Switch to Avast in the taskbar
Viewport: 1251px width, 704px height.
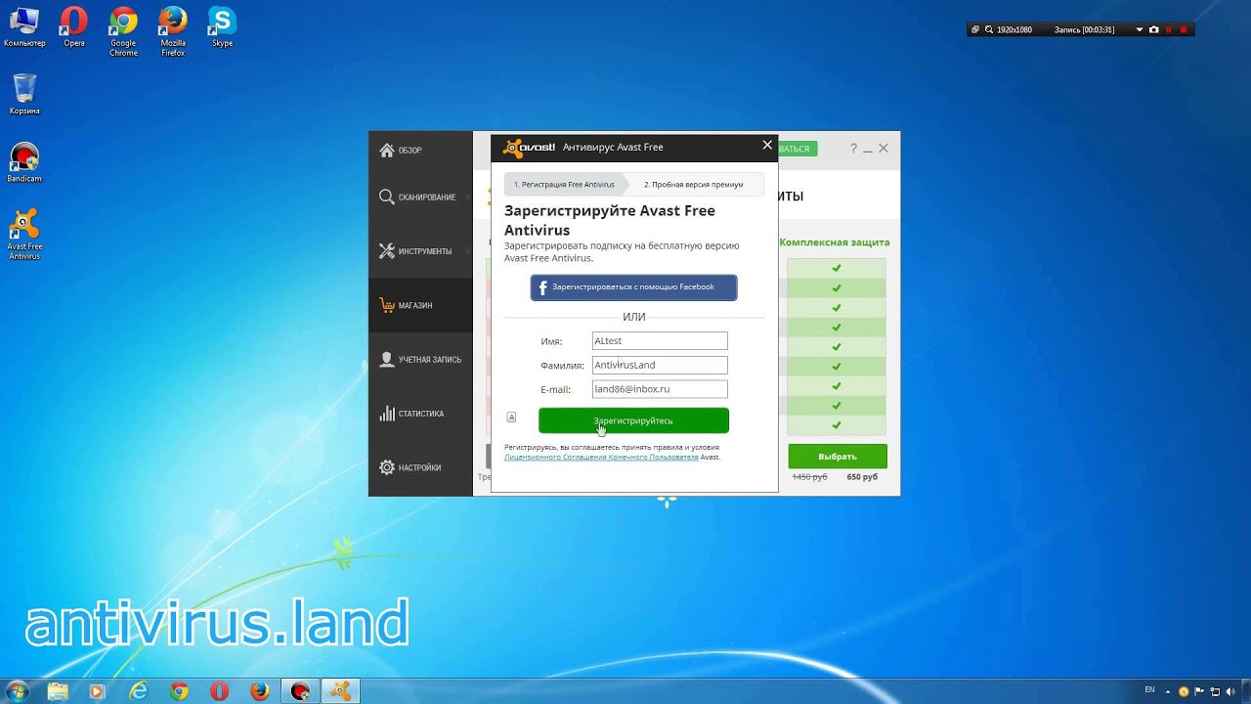340,691
